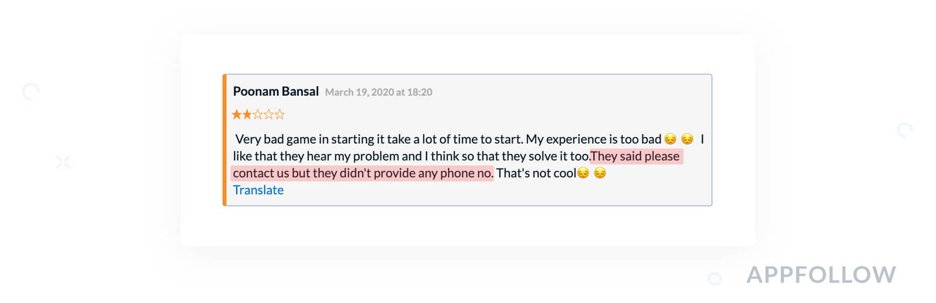Click the Translate link

pyautogui.click(x=258, y=190)
